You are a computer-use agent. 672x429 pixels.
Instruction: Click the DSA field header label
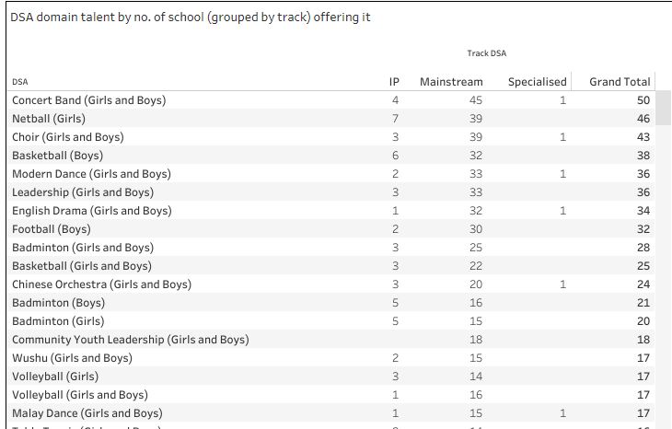coord(19,82)
